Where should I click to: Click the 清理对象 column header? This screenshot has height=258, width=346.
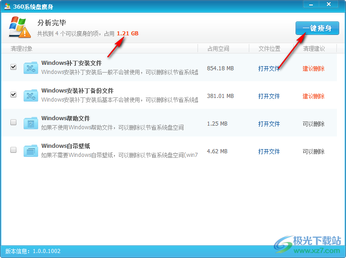pos(21,49)
